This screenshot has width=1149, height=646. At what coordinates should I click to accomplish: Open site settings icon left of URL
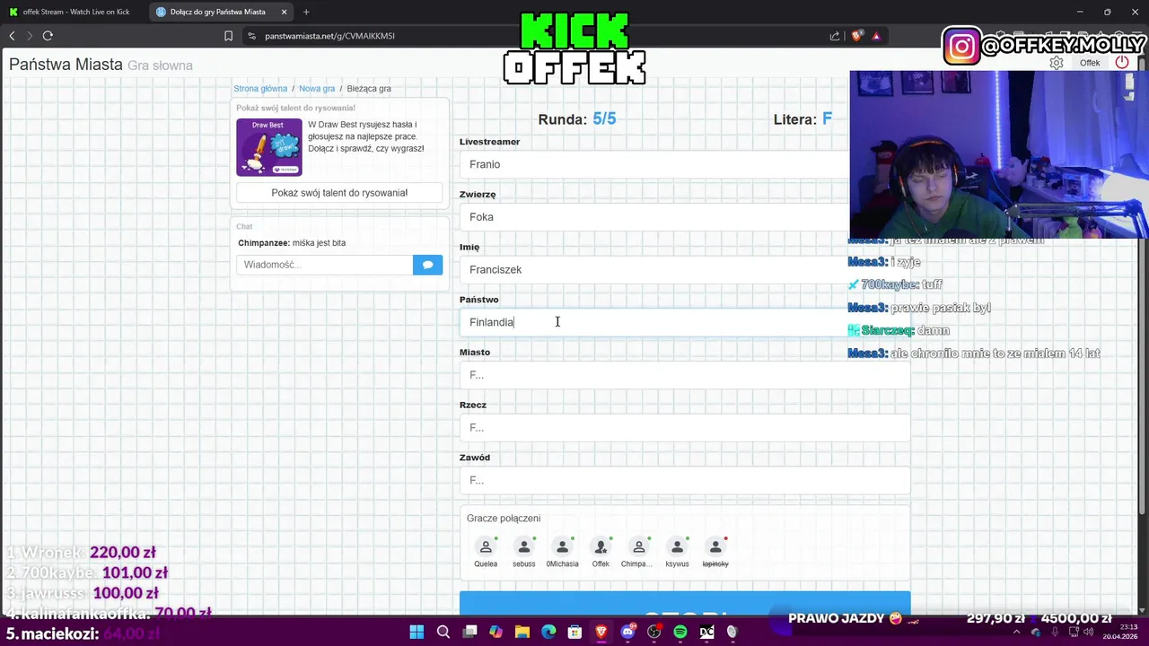coord(252,36)
